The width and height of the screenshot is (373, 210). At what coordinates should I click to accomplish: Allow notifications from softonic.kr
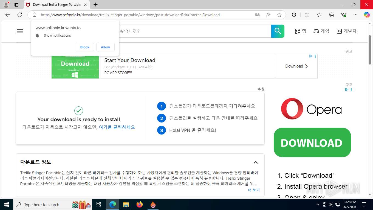(105, 47)
